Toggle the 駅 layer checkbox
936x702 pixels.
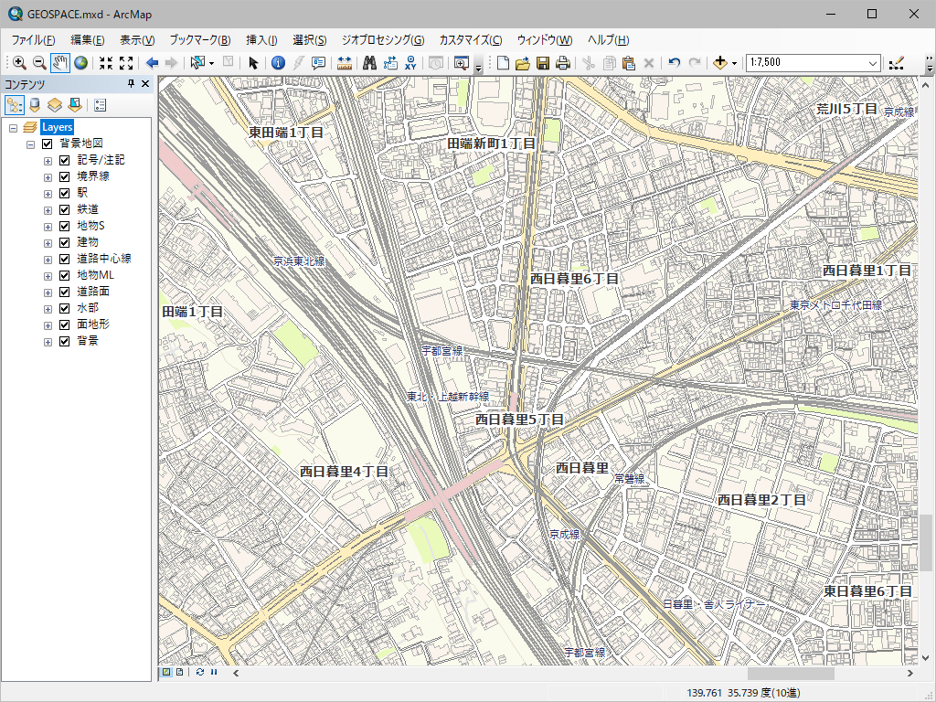tap(65, 194)
